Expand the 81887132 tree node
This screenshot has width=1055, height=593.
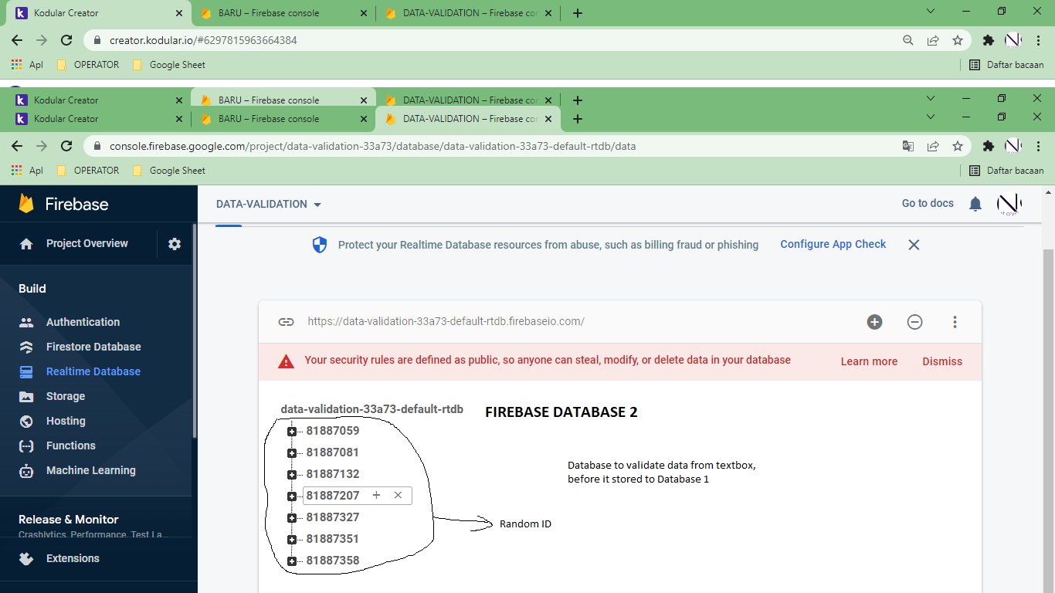point(292,475)
